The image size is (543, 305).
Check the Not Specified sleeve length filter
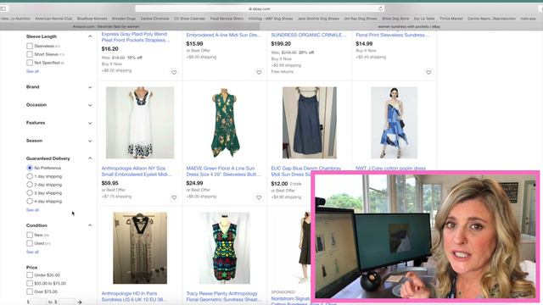[x=30, y=63]
